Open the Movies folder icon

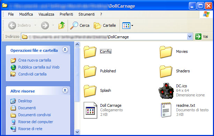pos(166,52)
